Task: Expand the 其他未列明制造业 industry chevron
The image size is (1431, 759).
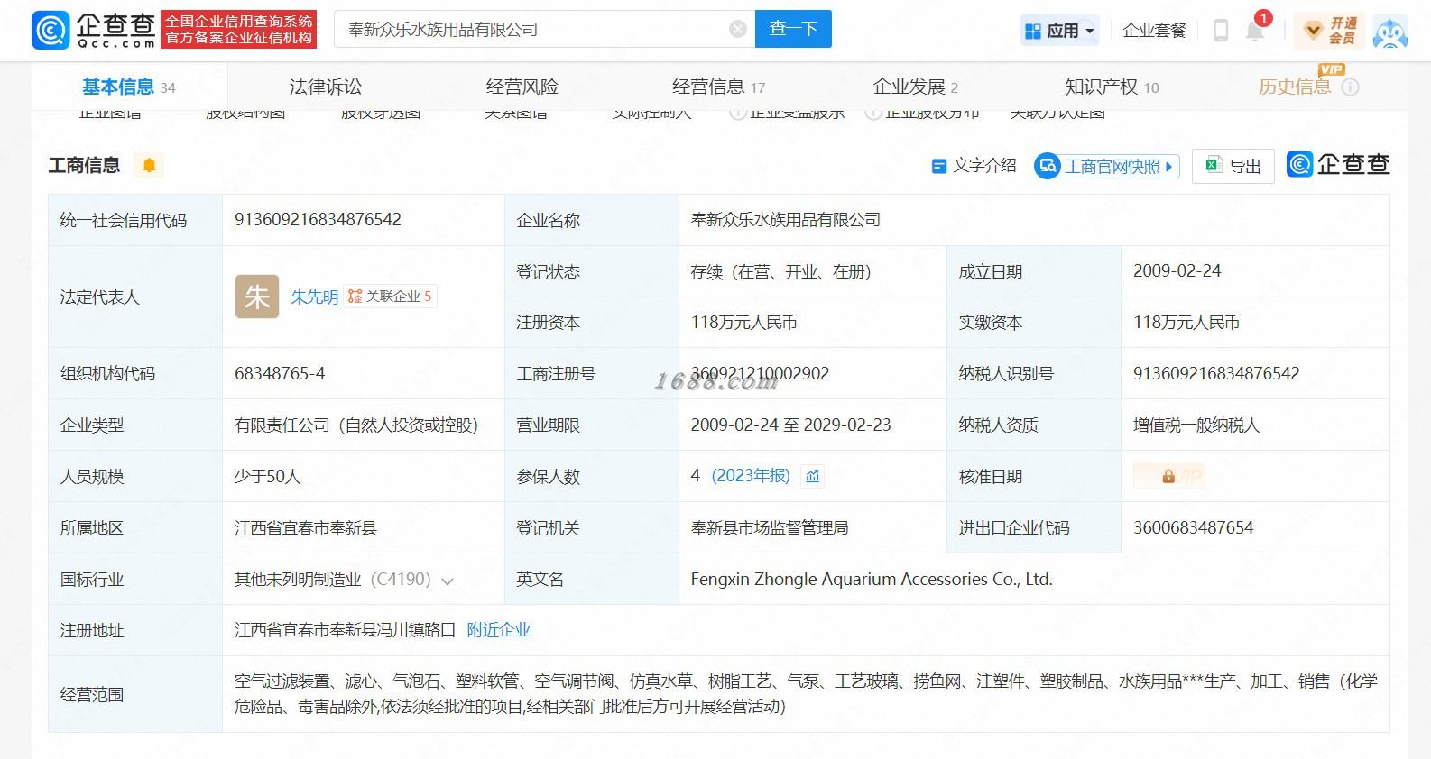Action: click(448, 581)
